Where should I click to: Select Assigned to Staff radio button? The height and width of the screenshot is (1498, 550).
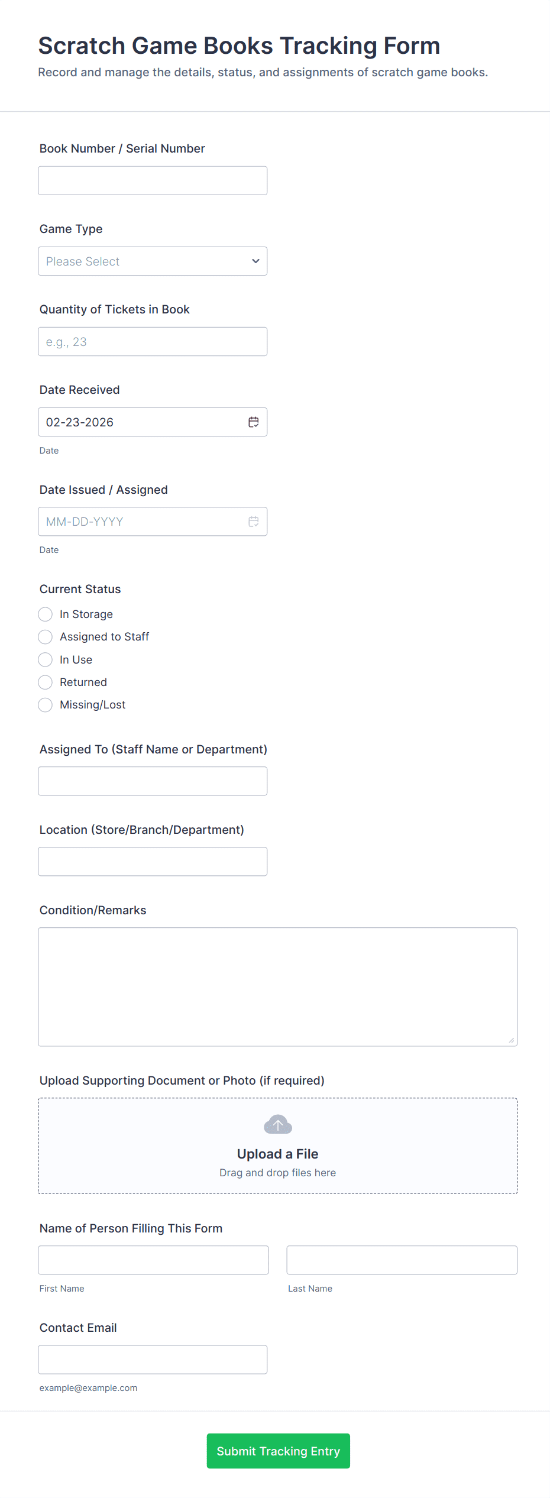click(x=46, y=637)
